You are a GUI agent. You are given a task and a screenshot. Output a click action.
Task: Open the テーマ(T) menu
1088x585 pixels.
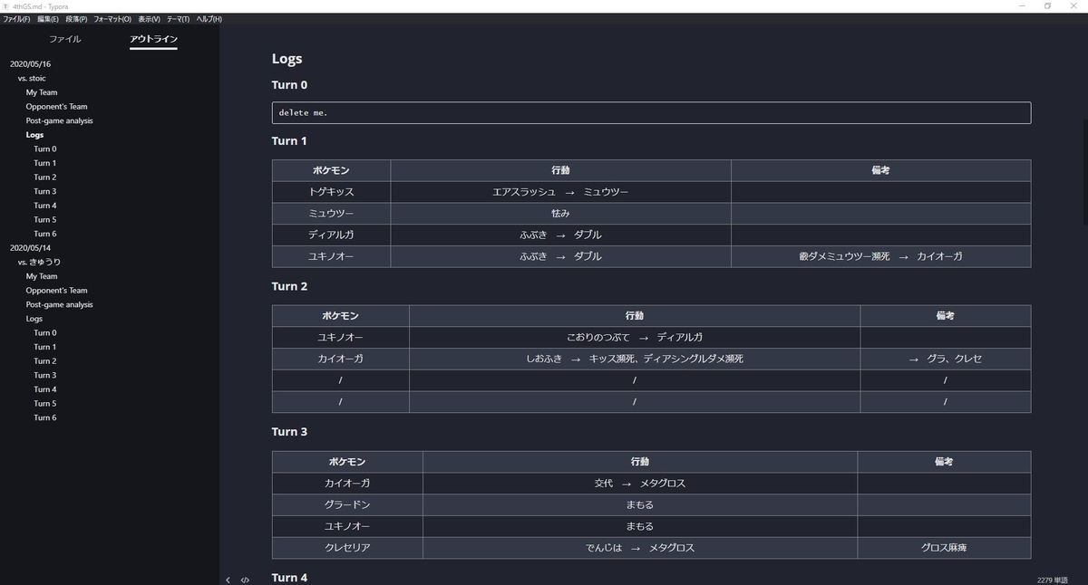click(x=178, y=19)
